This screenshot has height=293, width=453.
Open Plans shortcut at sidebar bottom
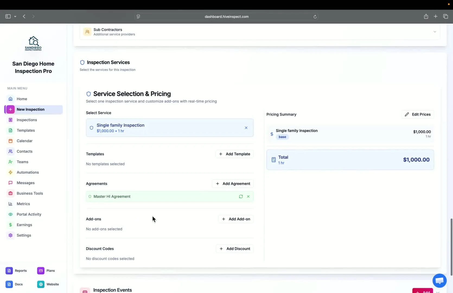coord(46,271)
